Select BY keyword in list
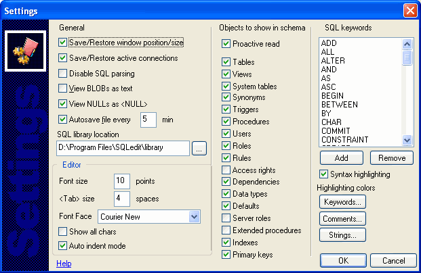Viewport: 421px width, 273px height. 326,114
